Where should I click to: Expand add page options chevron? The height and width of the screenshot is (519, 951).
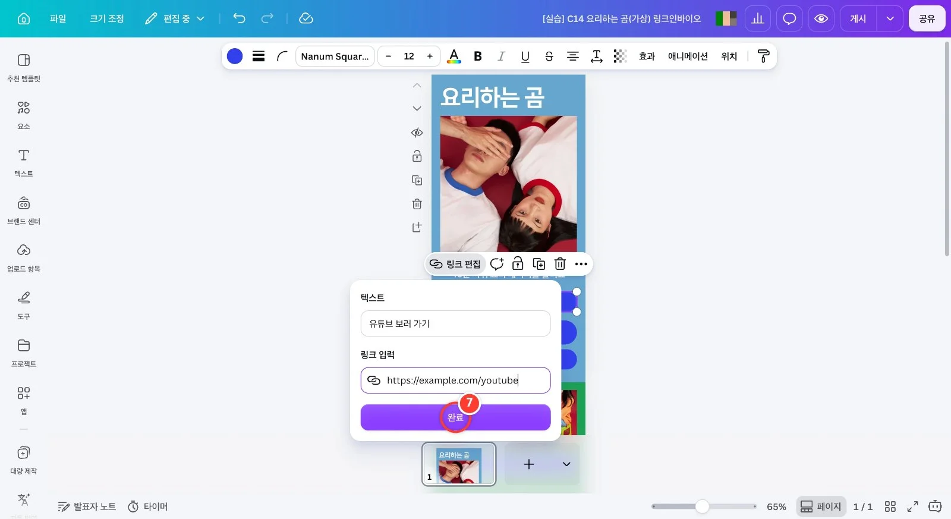tap(566, 464)
